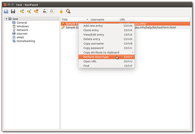This screenshot has width=195, height=134.
Task: Click the Add new entry key icon
Action: [x=22, y=11]
